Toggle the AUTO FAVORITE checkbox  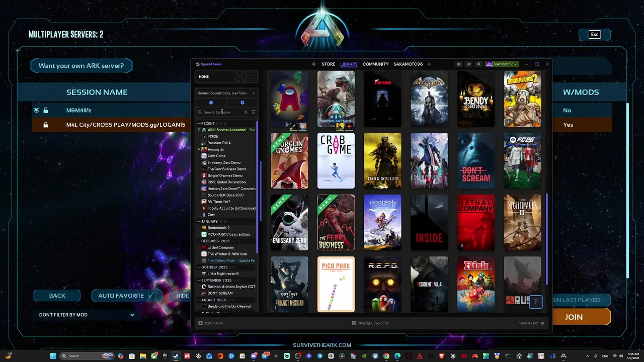coord(151,296)
